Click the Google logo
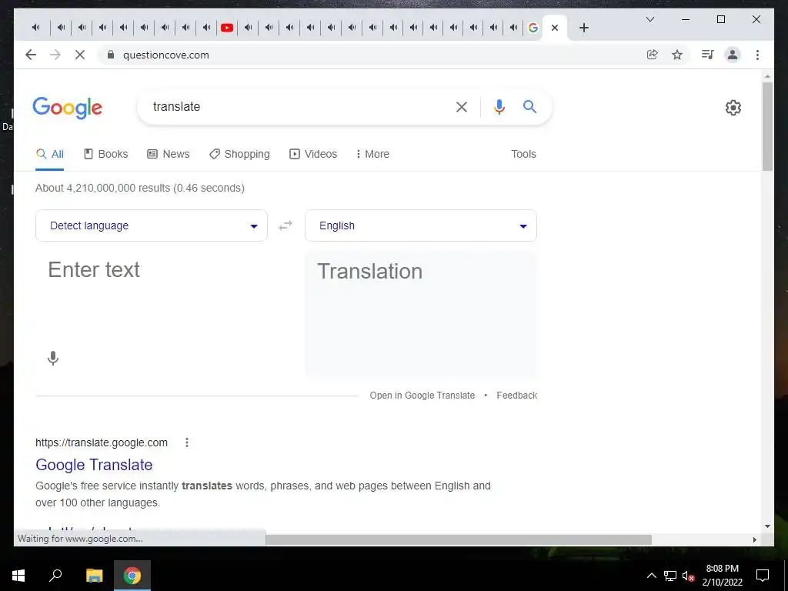Image resolution: width=788 pixels, height=591 pixels. coord(68,108)
